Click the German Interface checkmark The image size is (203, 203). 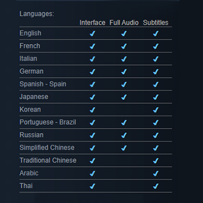click(x=92, y=72)
